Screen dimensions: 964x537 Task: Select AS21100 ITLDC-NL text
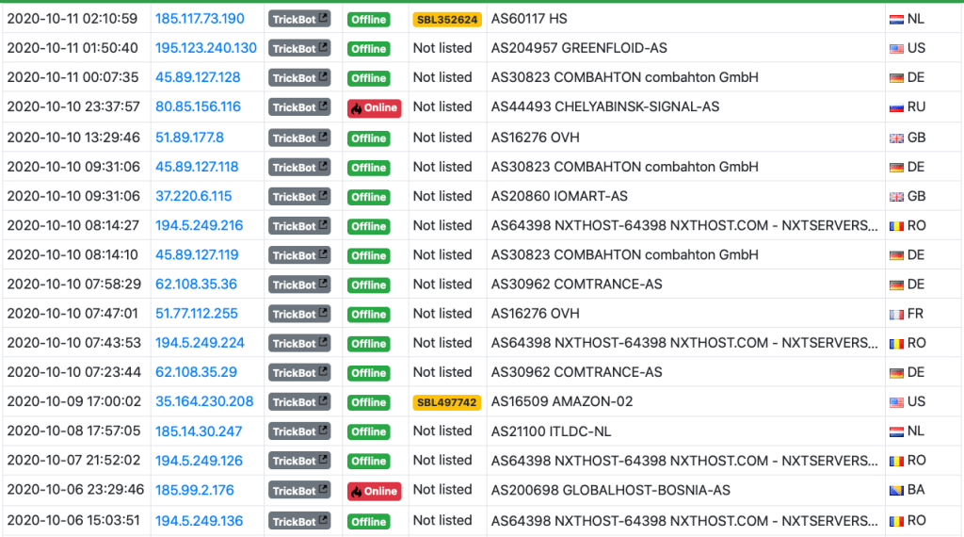(x=552, y=431)
